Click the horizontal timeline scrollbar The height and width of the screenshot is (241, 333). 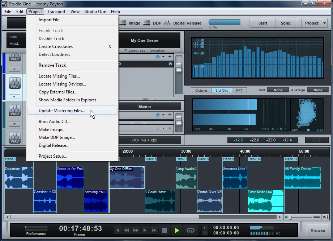click(105, 217)
